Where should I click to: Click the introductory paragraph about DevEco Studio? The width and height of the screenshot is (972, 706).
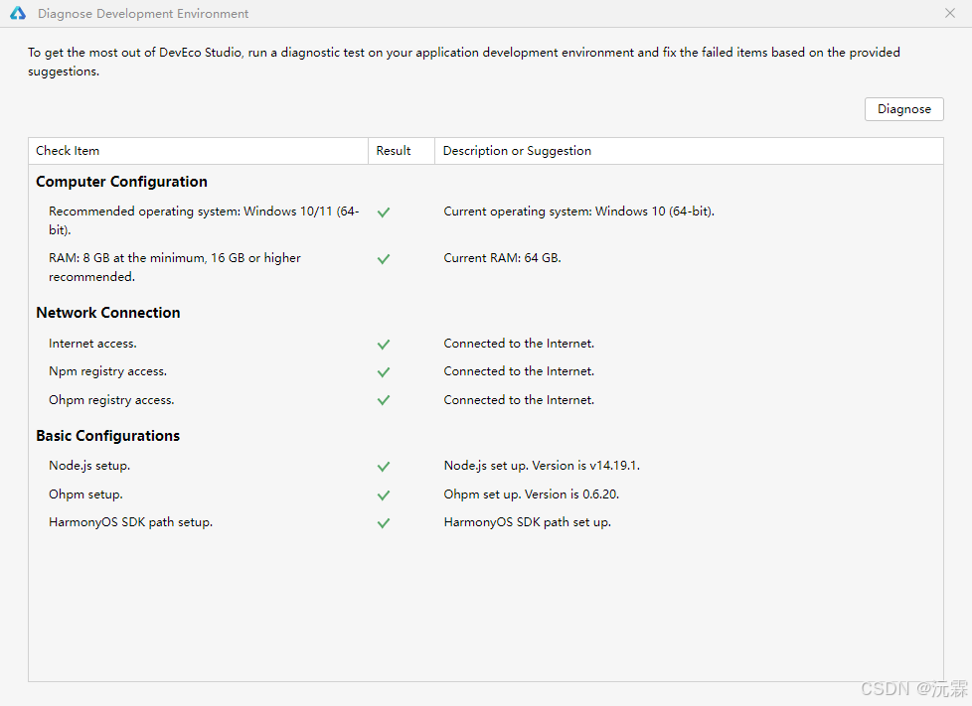(464, 62)
